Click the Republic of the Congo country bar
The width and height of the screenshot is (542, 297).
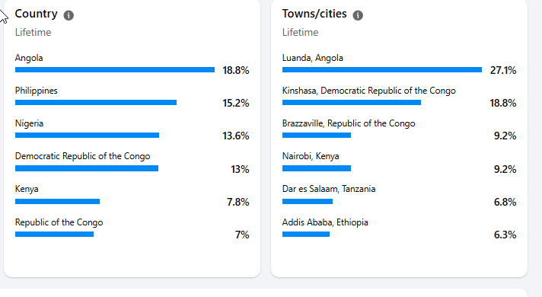coord(54,235)
